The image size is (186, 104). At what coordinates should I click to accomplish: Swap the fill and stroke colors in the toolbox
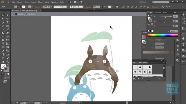(8, 65)
